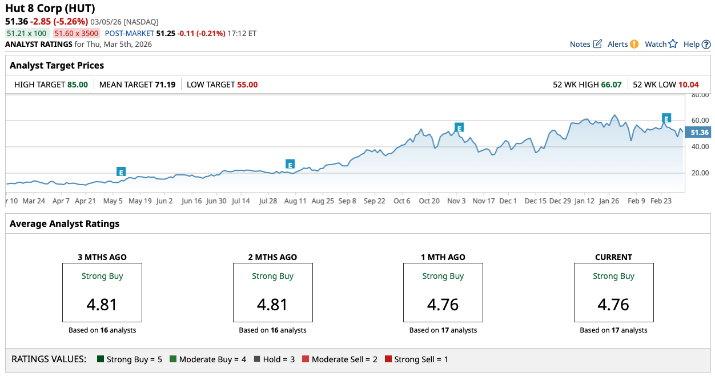Click the Average Analyst Ratings heading
The image size is (715, 376).
pos(65,223)
